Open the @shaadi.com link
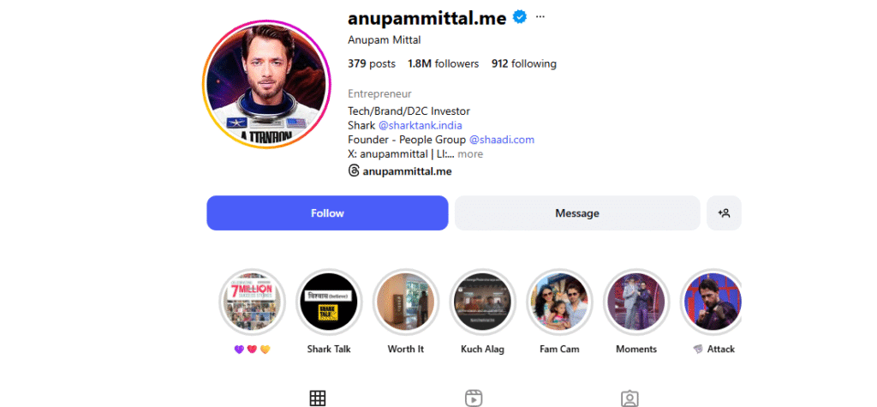Screen dimensions: 877x407 click(x=502, y=140)
